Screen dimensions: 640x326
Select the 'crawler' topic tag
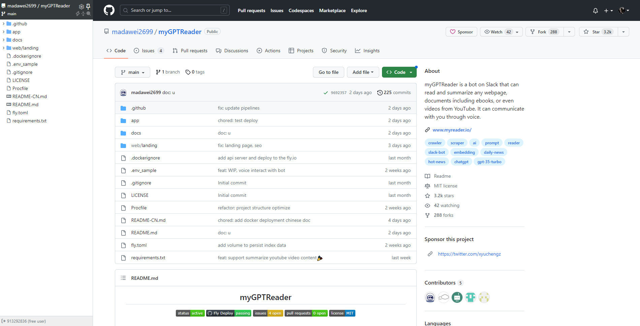click(435, 143)
